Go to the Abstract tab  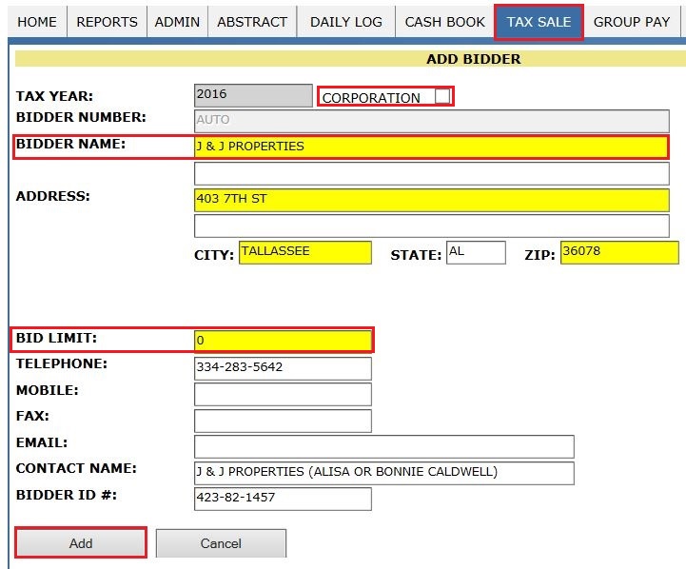point(251,21)
